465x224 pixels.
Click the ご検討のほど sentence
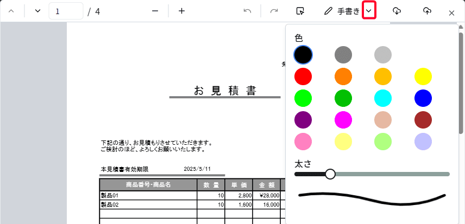[x=153, y=150]
